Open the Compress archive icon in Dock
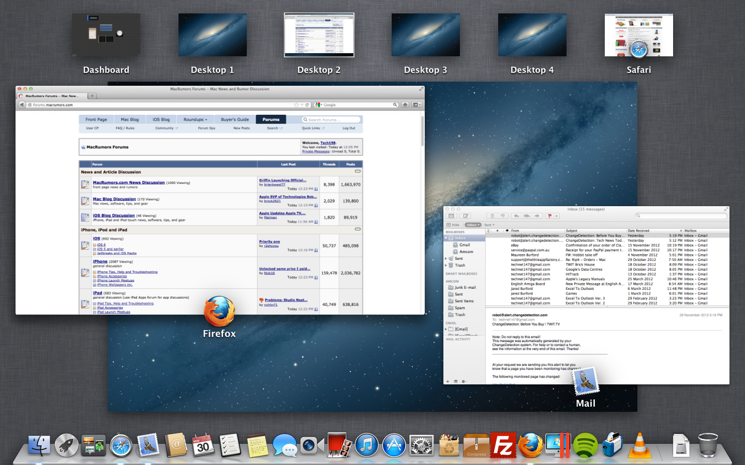 click(476, 445)
